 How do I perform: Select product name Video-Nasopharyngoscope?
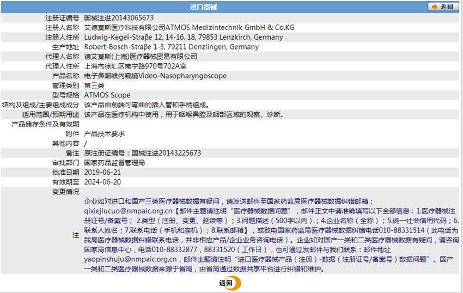[x=182, y=76]
